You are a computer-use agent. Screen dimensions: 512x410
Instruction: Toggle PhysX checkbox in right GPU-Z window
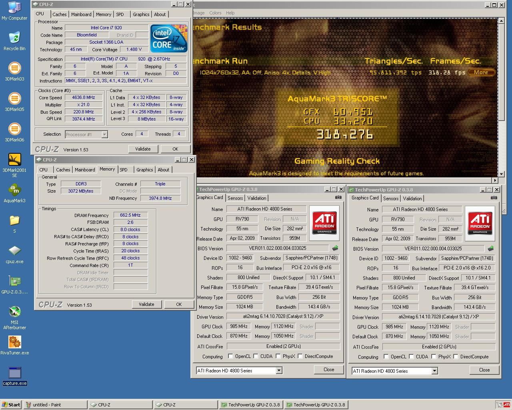[x=434, y=357]
